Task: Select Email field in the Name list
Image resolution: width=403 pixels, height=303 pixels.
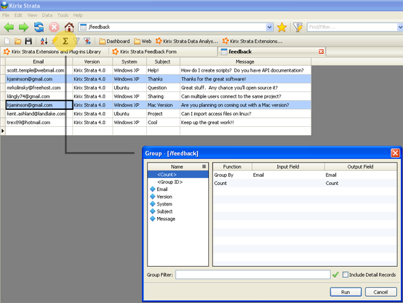Action: 178,189
